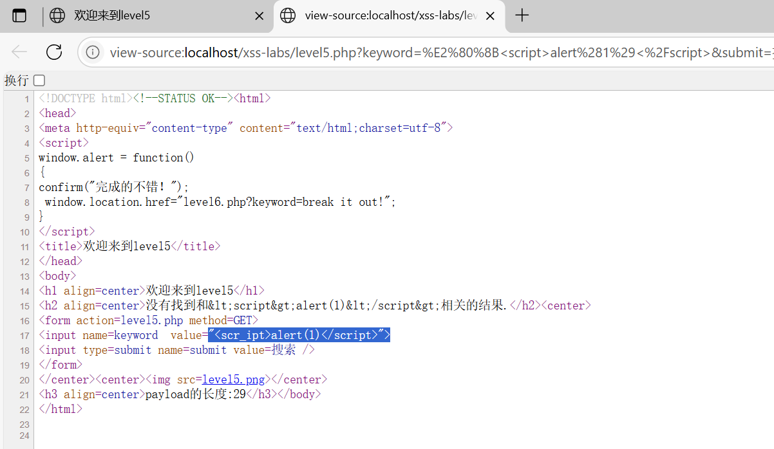Close the view-source tab
Image resolution: width=774 pixels, height=449 pixels.
tap(490, 16)
